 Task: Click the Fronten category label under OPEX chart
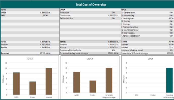(153, 95)
